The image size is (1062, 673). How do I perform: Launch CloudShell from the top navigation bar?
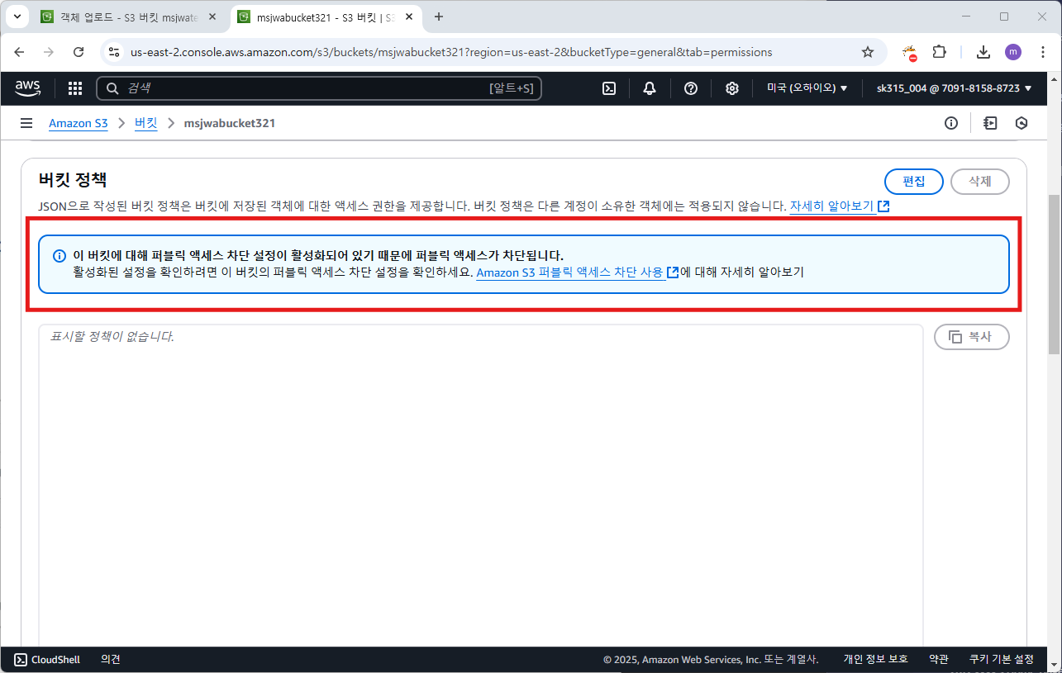(x=609, y=88)
